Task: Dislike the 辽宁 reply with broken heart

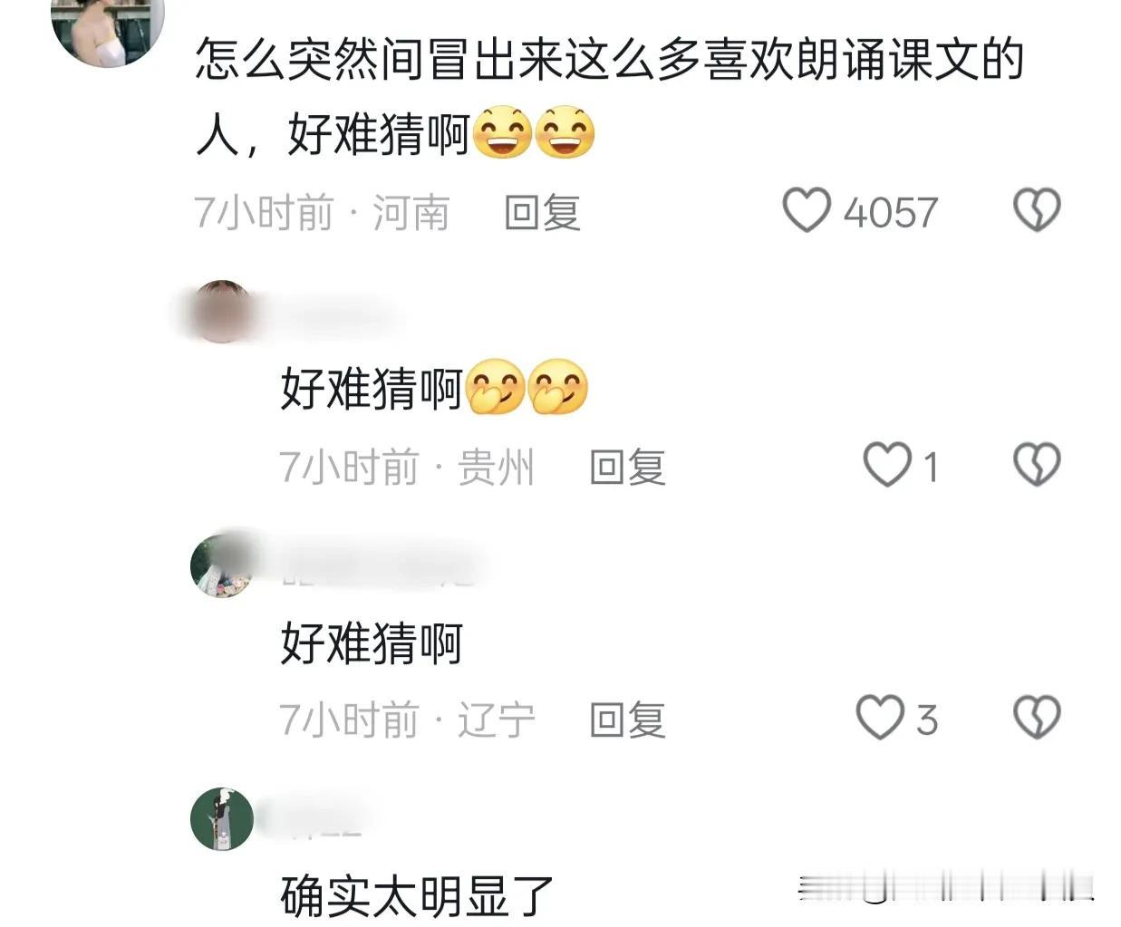Action: (x=1036, y=718)
